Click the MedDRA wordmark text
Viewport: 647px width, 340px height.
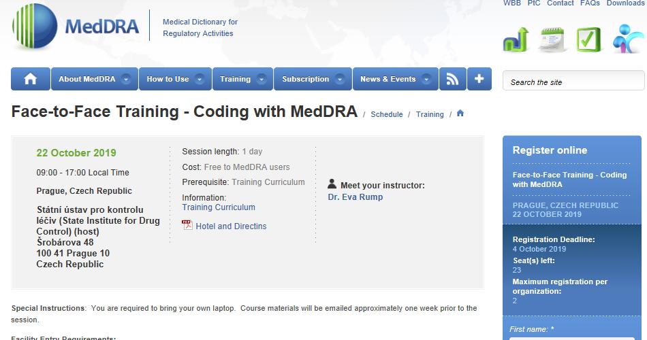coord(102,27)
